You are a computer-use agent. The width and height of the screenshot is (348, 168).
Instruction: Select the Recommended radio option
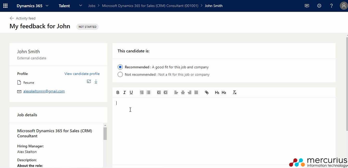[120, 67]
